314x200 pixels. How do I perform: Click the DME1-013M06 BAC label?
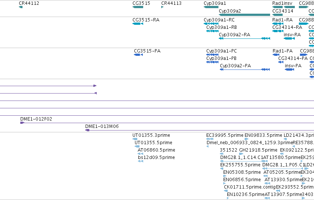pyautogui.click(x=102, y=126)
